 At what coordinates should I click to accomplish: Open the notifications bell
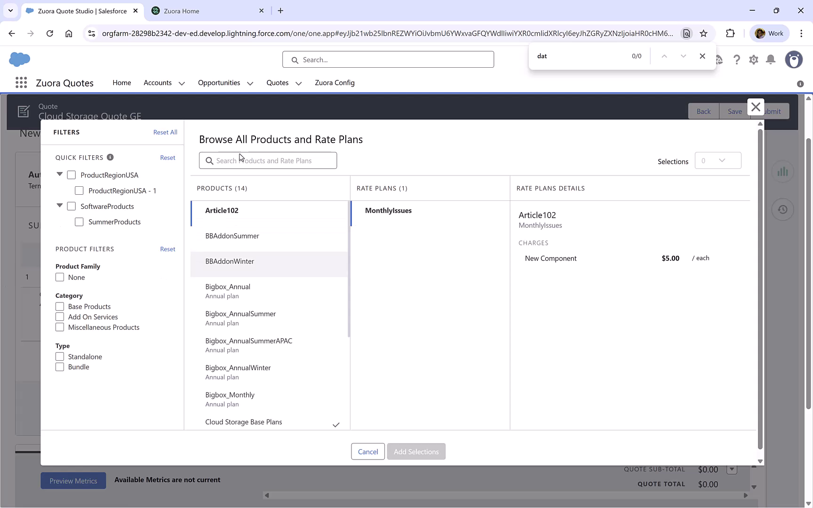770,60
